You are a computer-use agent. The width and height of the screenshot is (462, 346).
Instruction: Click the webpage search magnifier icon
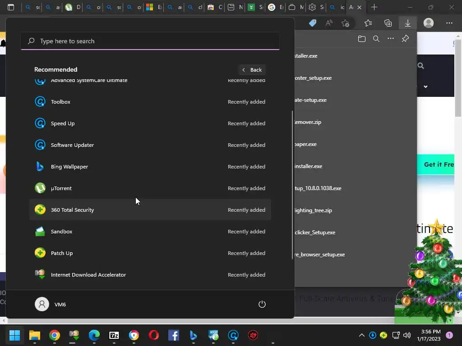point(421,66)
